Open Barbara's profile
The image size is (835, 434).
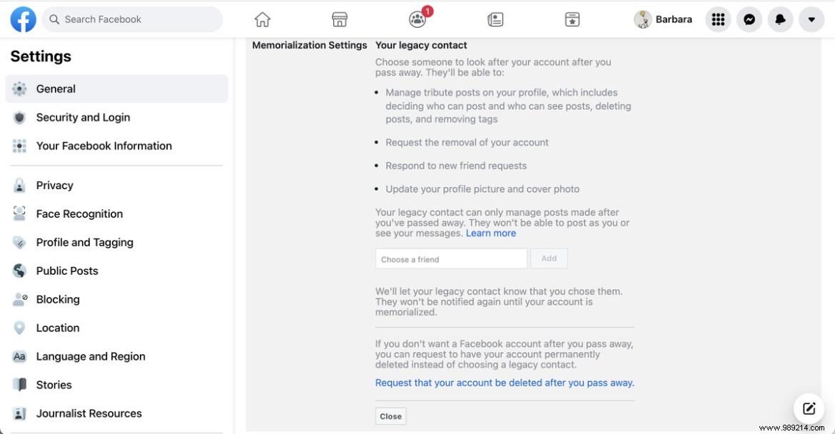tap(663, 20)
